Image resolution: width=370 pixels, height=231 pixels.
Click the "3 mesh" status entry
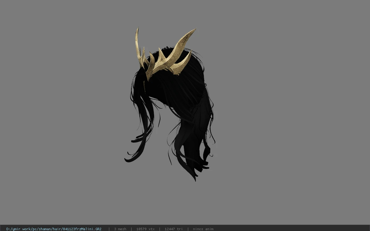tap(120, 229)
